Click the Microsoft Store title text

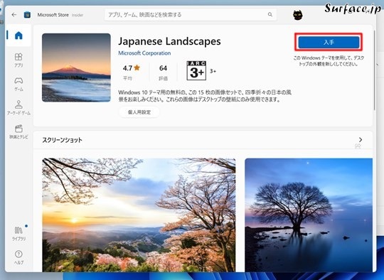point(53,15)
